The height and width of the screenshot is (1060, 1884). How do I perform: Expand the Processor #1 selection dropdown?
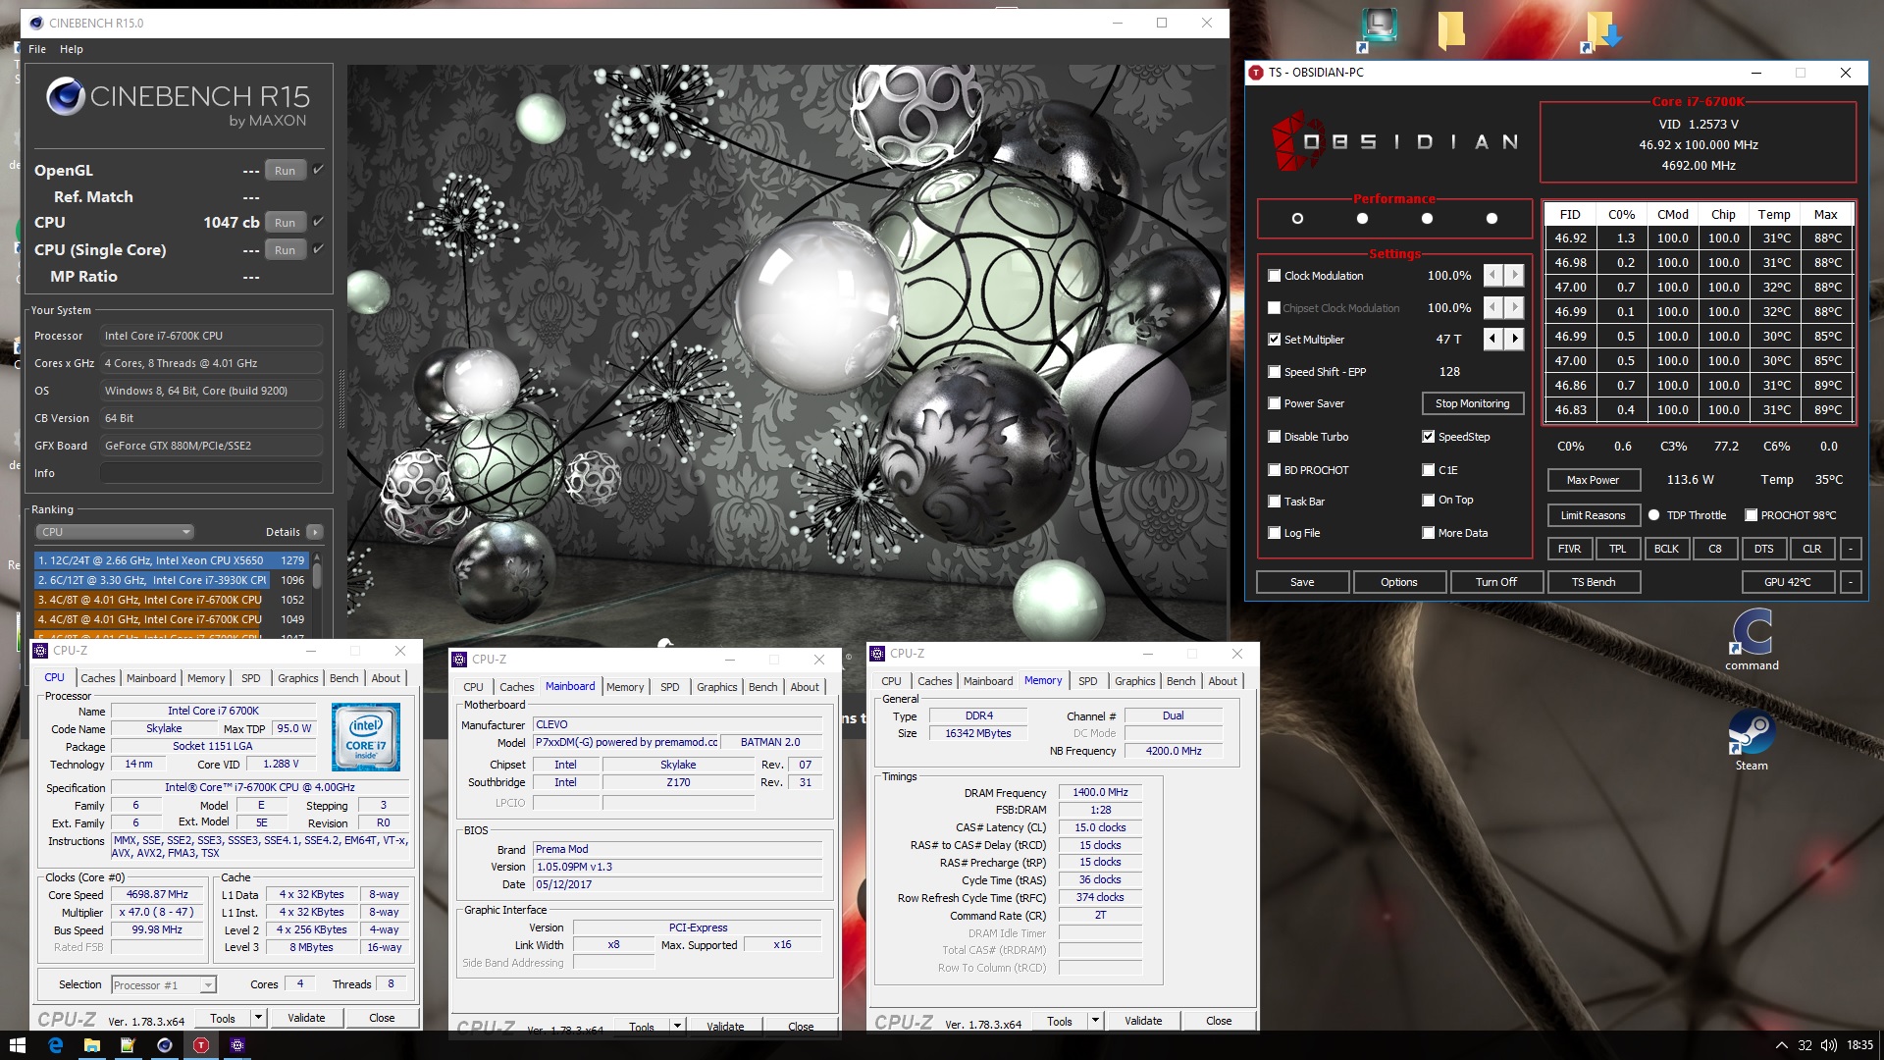pyautogui.click(x=207, y=985)
